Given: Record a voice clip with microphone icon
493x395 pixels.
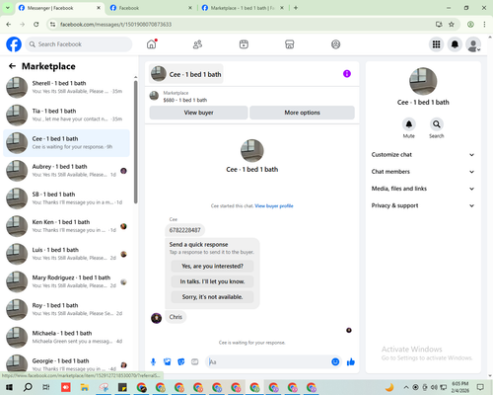Looking at the screenshot, I should click(x=153, y=362).
